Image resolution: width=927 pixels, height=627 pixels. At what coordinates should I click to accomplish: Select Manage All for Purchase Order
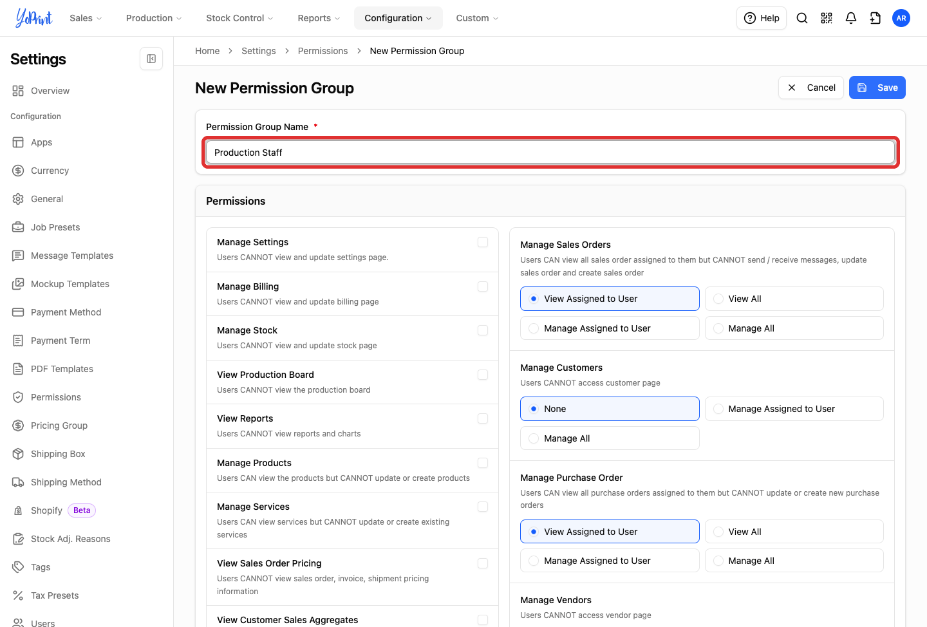coord(794,561)
